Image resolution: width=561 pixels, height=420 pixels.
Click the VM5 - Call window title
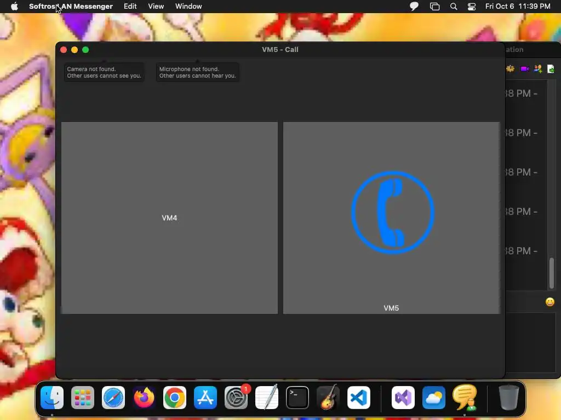280,50
